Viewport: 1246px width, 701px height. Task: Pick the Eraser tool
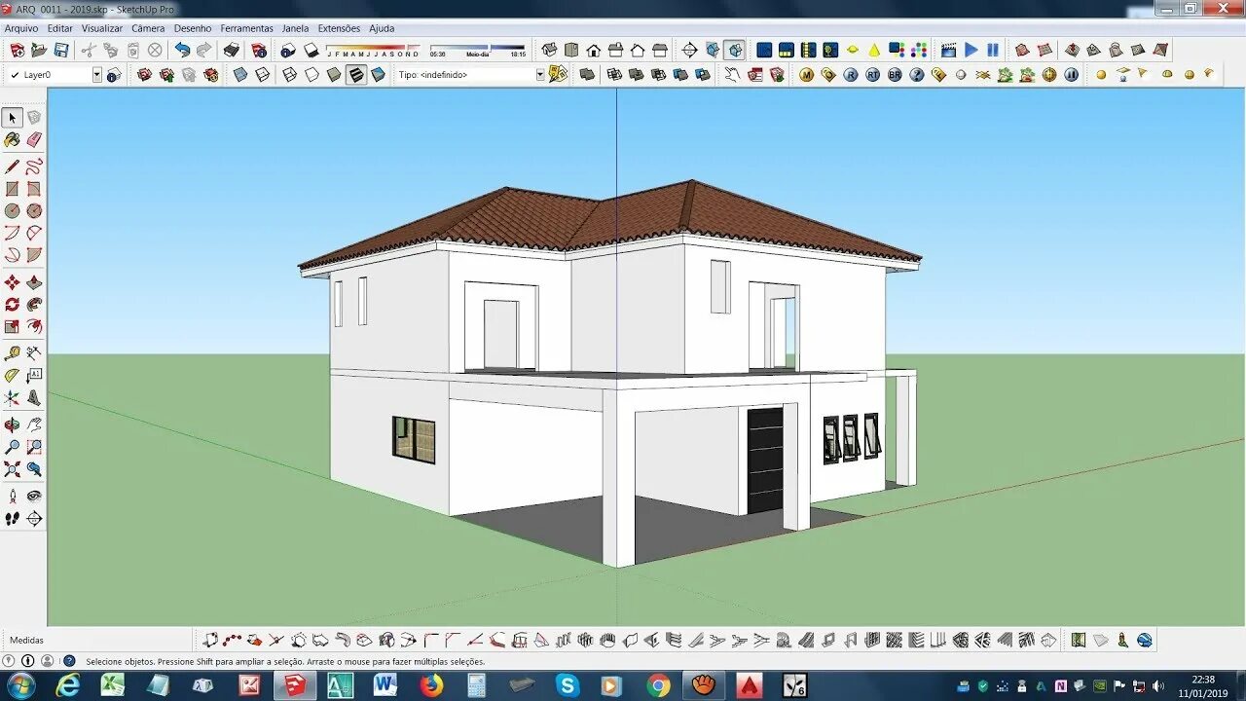[x=34, y=140]
